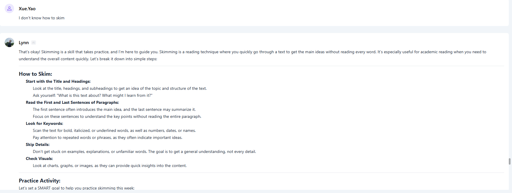Click the line "Ask yourself: What is this text about?"
This screenshot has height=193, width=512.
92,96
